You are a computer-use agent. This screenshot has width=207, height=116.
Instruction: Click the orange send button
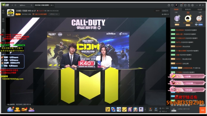(202, 110)
